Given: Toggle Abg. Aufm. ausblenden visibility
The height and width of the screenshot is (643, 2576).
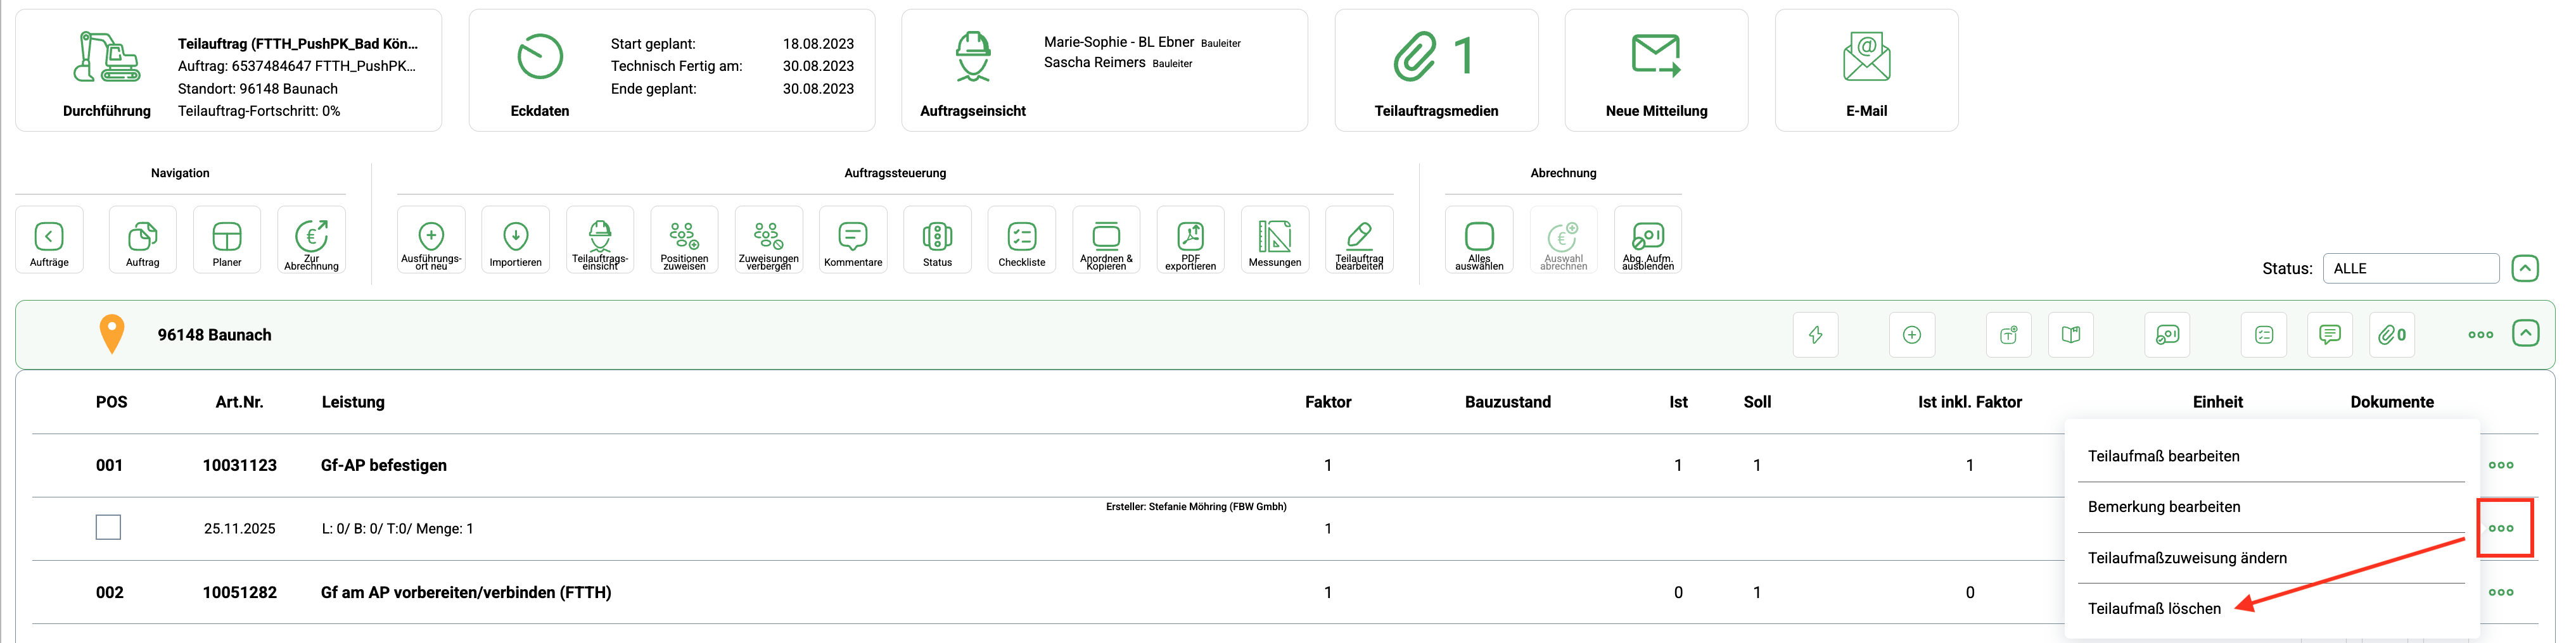Looking at the screenshot, I should (x=1647, y=239).
